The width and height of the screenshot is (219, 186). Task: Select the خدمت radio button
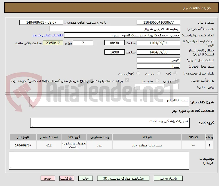(x=159, y=73)
